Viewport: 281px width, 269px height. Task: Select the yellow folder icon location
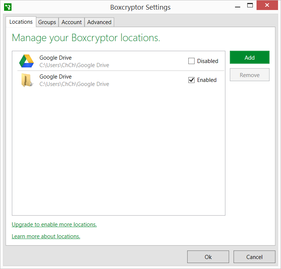27,80
